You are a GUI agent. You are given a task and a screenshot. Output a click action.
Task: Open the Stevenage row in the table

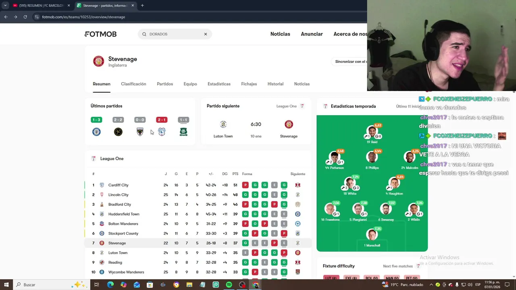[198, 243]
